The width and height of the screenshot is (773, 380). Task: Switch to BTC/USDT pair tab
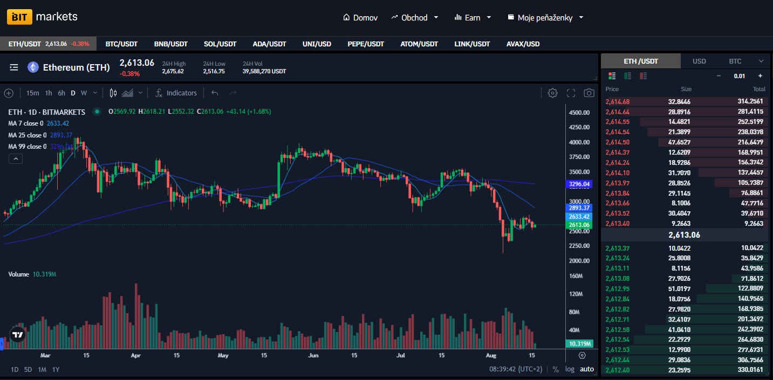[x=121, y=44]
